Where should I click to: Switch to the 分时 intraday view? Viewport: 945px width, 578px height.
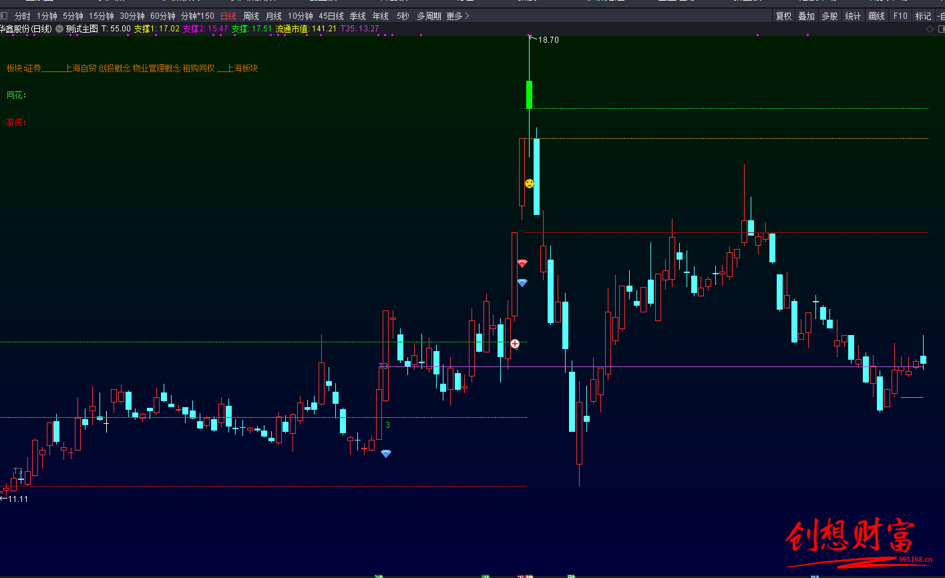(x=22, y=16)
